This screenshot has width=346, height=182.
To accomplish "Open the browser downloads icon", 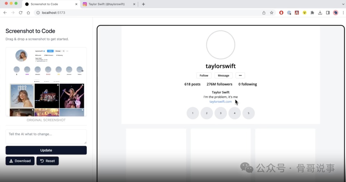I will pyautogui.click(x=320, y=13).
